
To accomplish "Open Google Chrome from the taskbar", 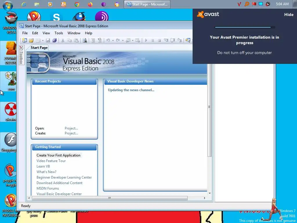I will click(77, 4).
